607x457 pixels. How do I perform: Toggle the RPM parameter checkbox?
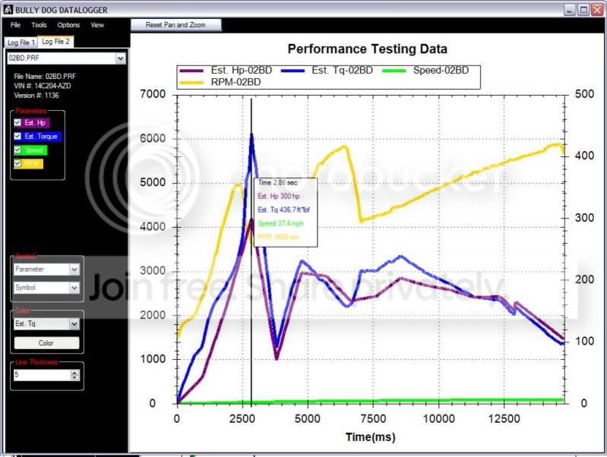coord(17,163)
